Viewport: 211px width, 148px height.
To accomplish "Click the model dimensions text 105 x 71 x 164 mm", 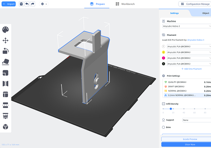I will 11,145.
